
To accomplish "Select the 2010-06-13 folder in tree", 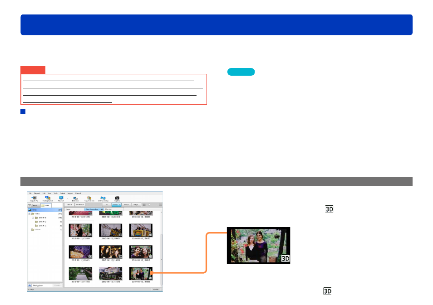I will point(42,226).
